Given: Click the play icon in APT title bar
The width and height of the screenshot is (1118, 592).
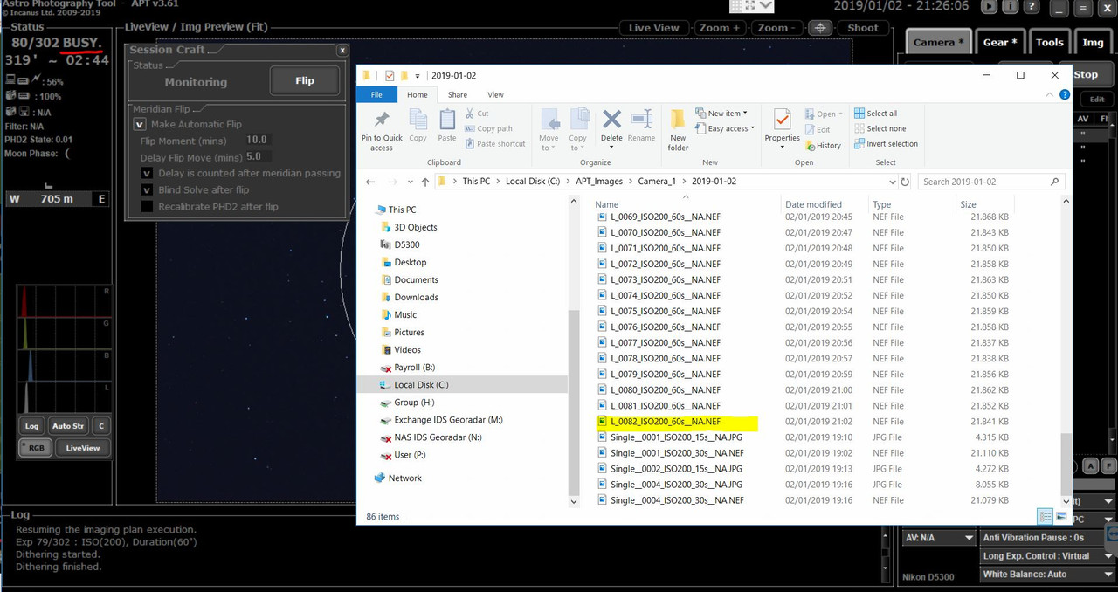Looking at the screenshot, I should pos(989,6).
